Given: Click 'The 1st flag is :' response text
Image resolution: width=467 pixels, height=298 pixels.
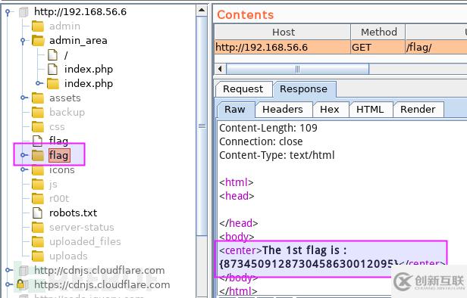Looking at the screenshot, I should pos(305,250).
